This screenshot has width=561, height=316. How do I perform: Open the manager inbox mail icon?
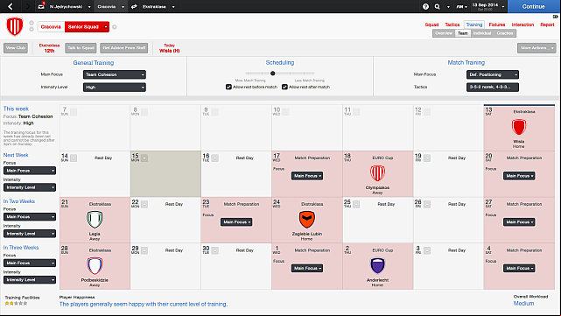point(41,6)
